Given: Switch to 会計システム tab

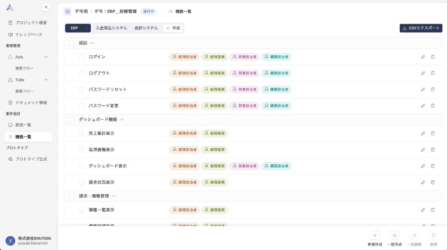Looking at the screenshot, I should coord(146,28).
